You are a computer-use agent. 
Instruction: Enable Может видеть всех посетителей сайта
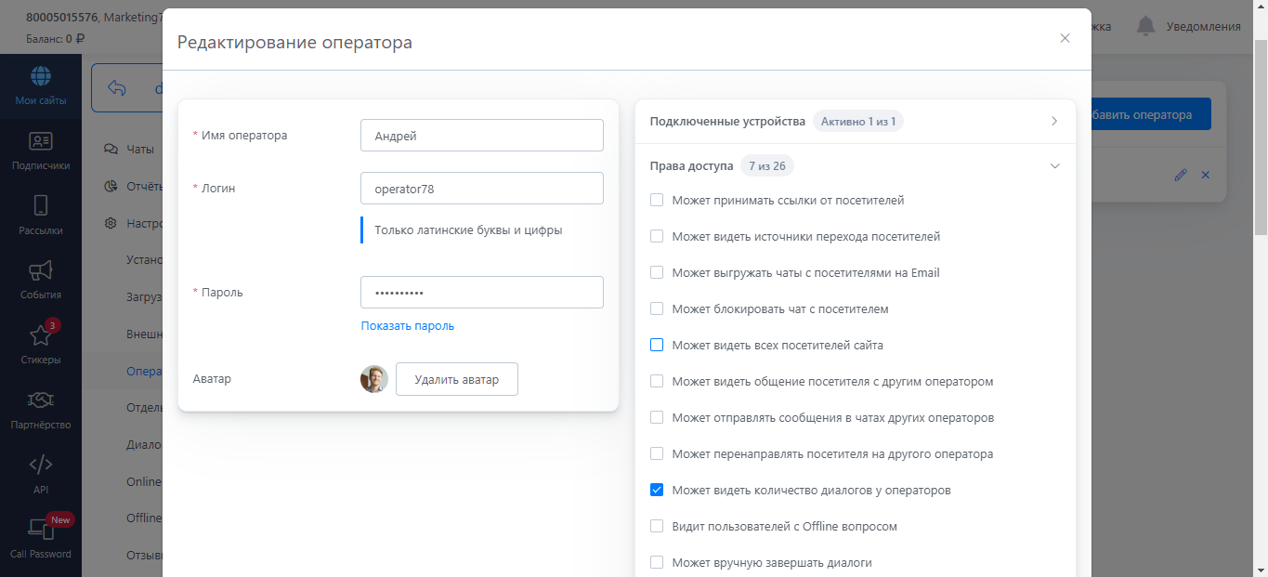(x=657, y=345)
